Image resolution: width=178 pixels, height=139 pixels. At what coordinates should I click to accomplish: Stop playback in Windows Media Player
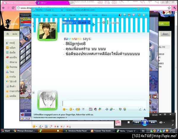tap(128, 122)
